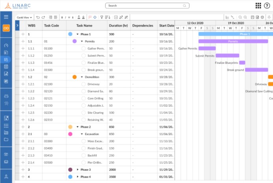Image resolution: width=273 pixels, height=183 pixels.
Task: Open the sort icon in the toolbar
Action: (x=108, y=17)
